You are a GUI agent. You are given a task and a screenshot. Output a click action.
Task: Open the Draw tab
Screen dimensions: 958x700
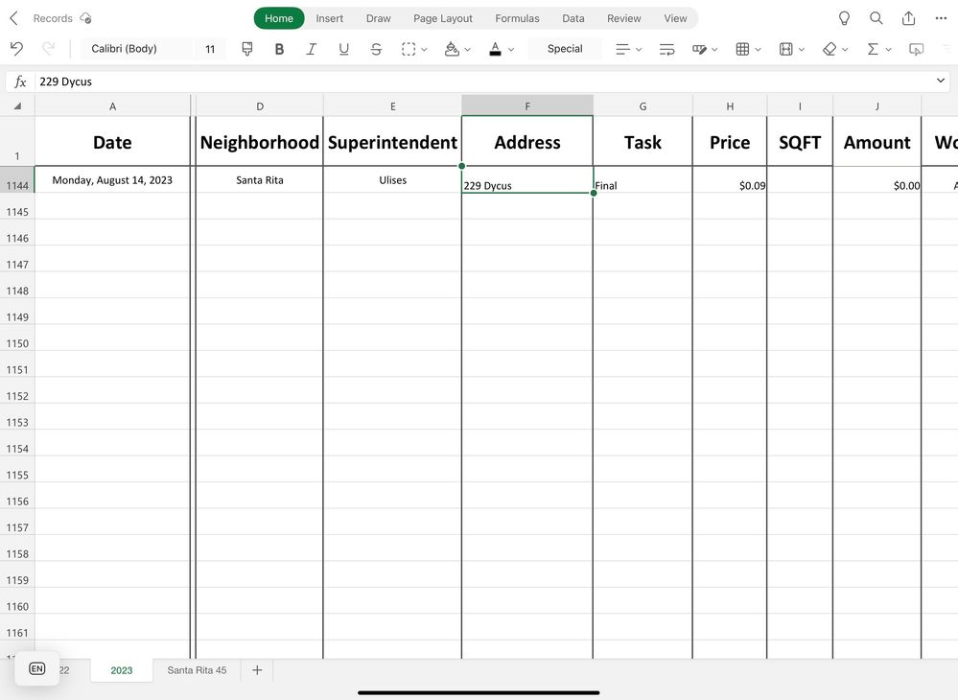[378, 18]
